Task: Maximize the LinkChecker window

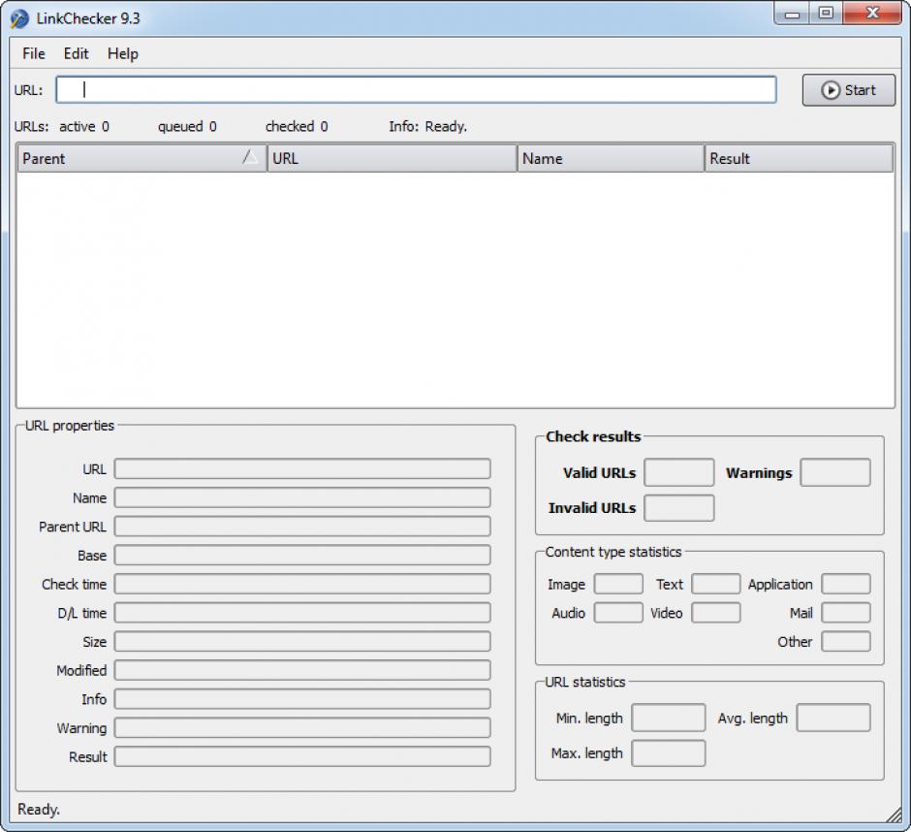Action: pyautogui.click(x=826, y=13)
